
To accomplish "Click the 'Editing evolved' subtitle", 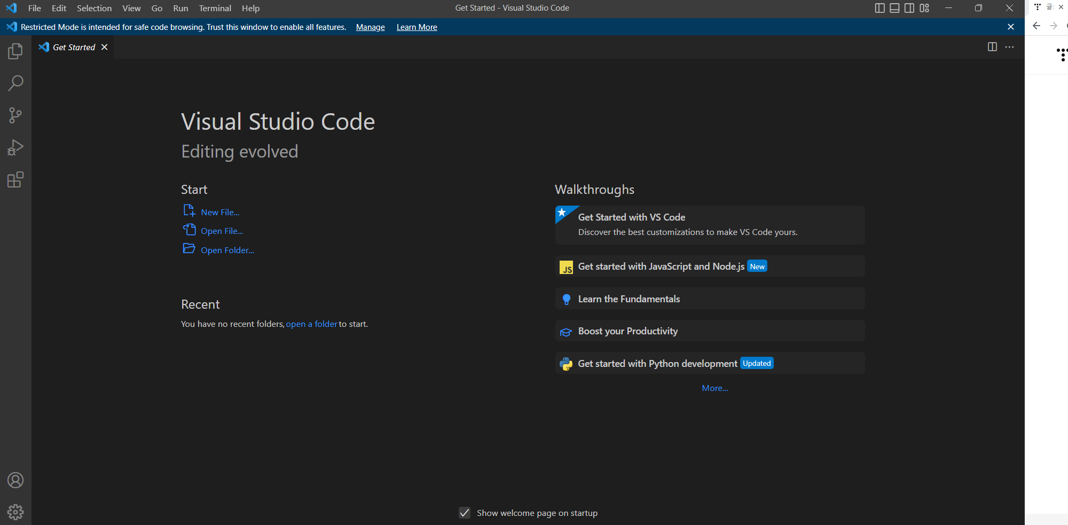I will coord(240,152).
